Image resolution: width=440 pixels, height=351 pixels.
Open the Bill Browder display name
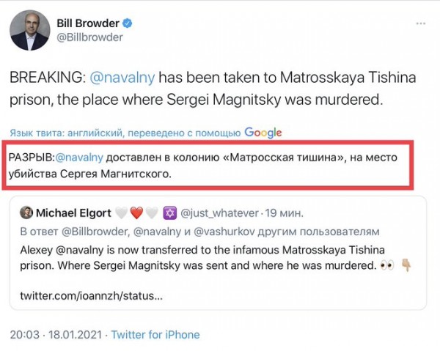pos(89,23)
